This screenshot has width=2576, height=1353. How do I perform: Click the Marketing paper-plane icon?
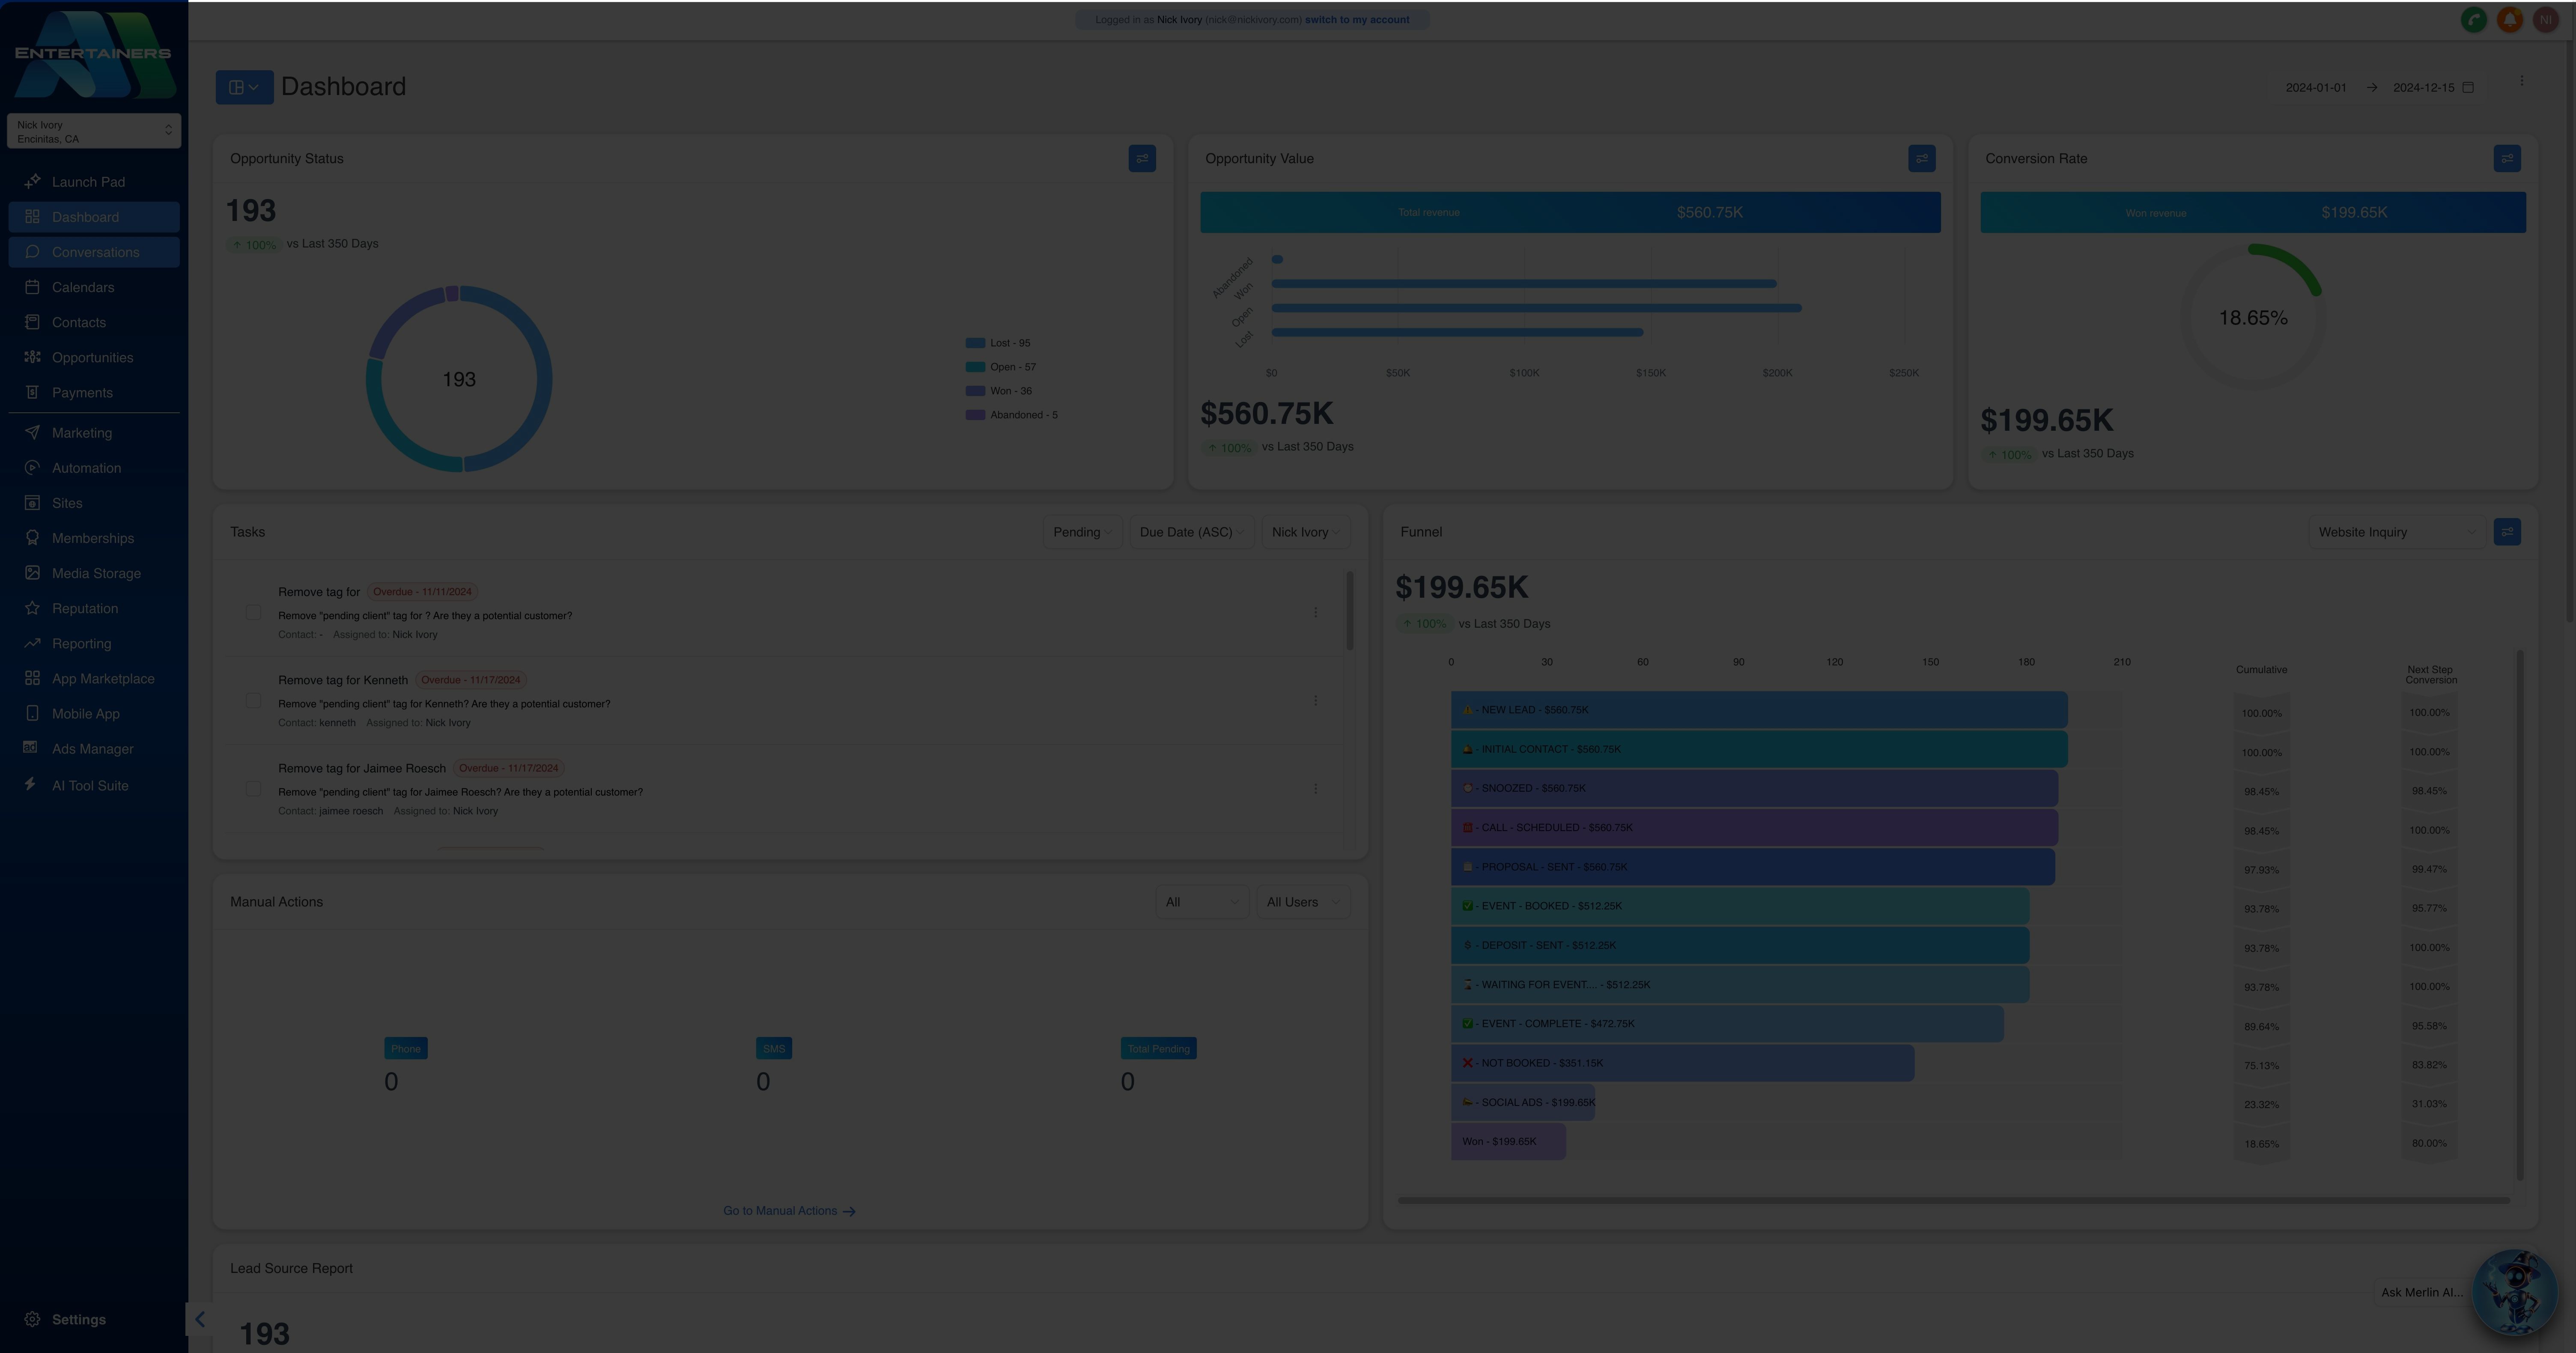click(x=32, y=433)
